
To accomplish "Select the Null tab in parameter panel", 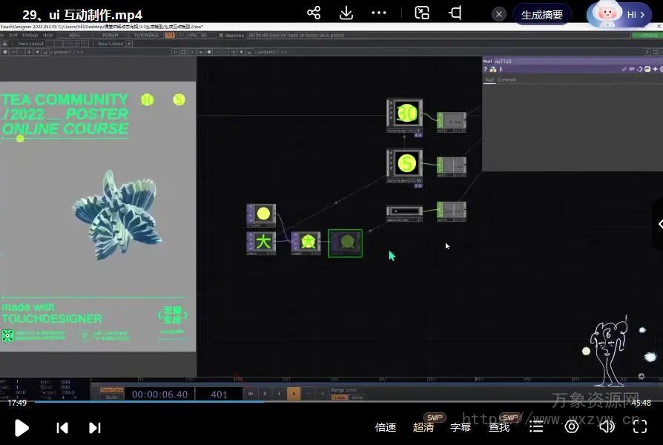I will pos(489,80).
